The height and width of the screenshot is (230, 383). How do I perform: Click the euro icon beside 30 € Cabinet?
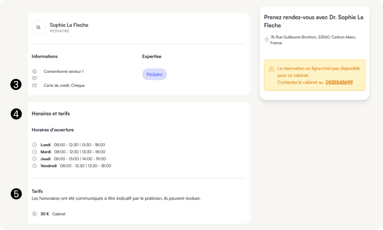pyautogui.click(x=34, y=214)
